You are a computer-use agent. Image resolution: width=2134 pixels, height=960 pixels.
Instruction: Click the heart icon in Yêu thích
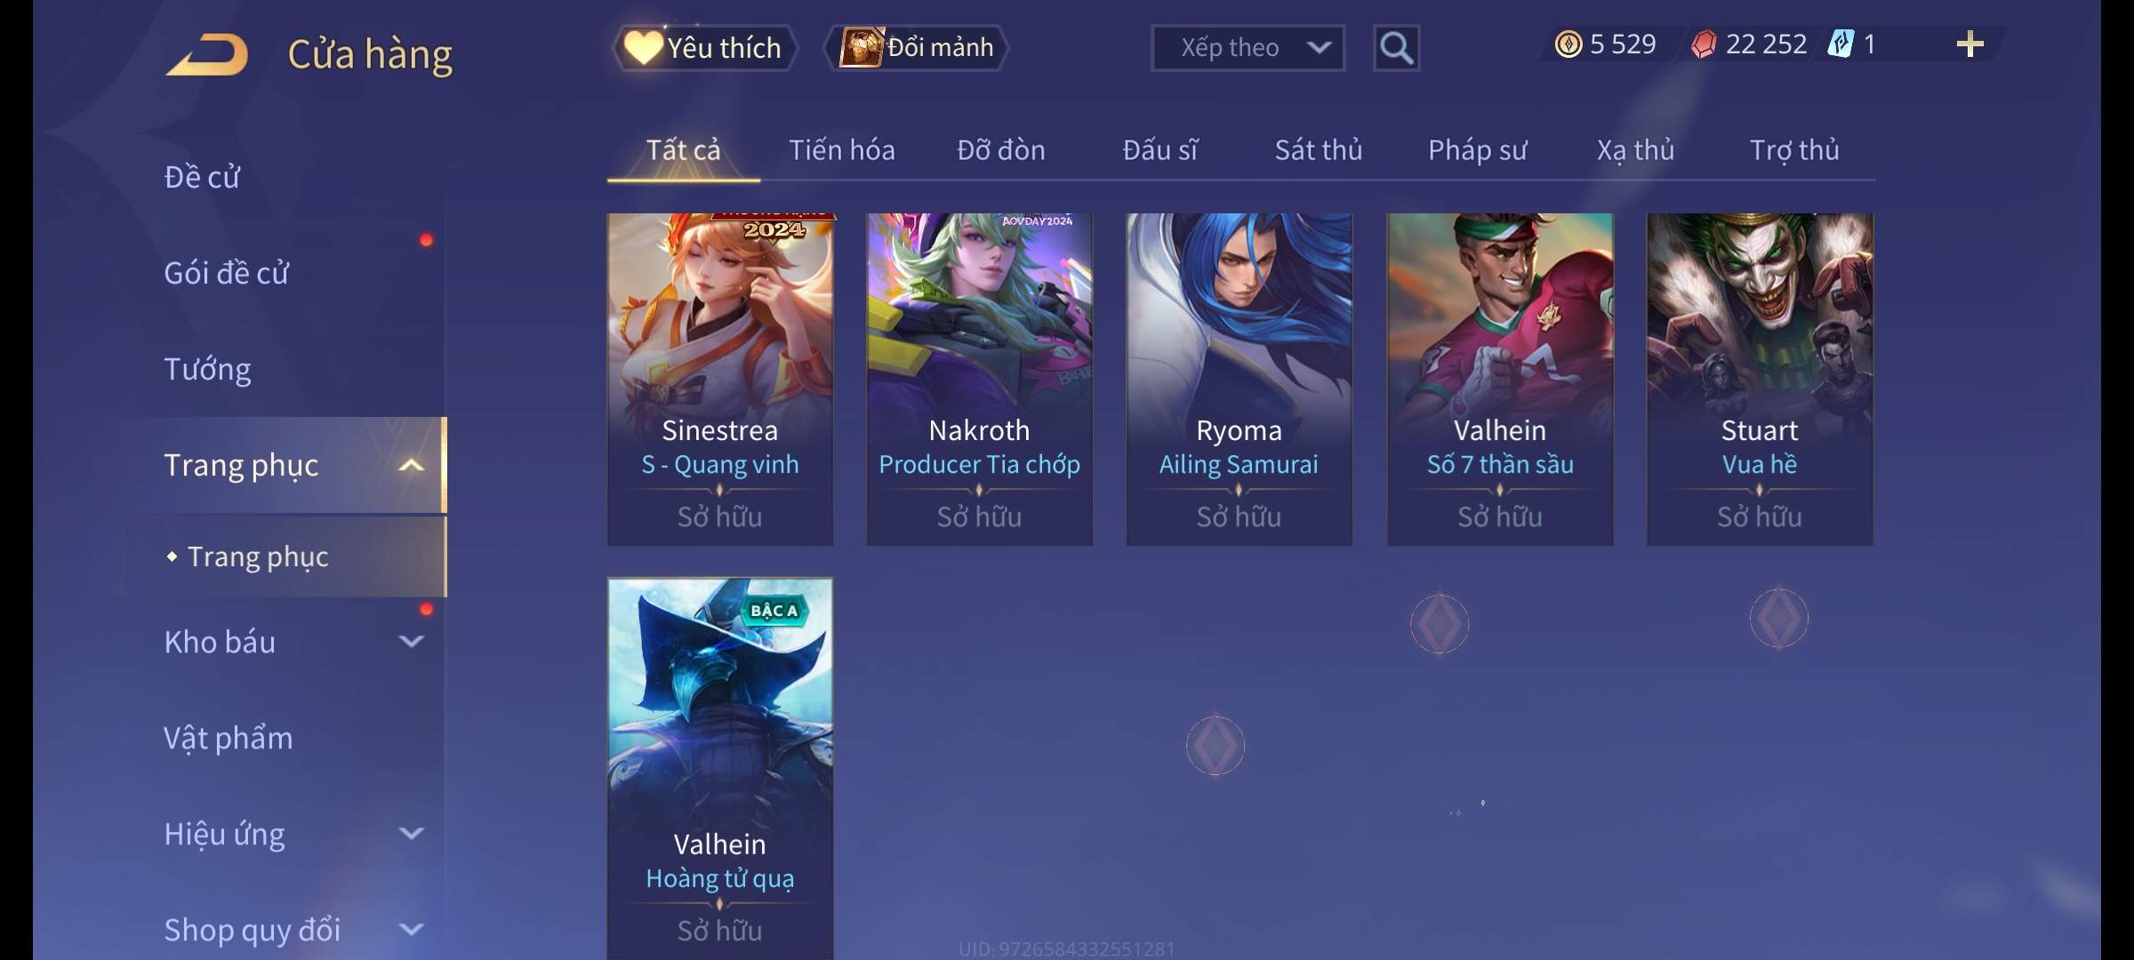pos(643,47)
